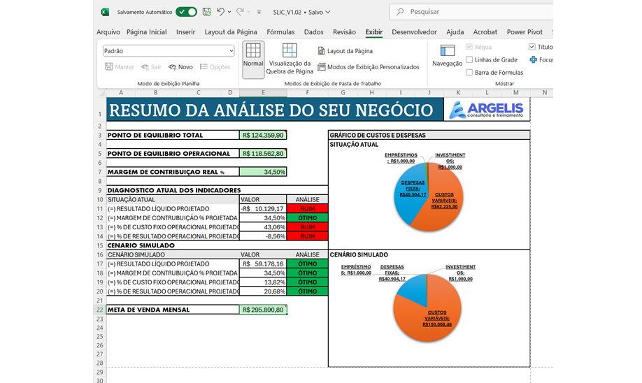Click the save icon in title bar
Image resolution: width=642 pixels, height=383 pixels.
207,12
